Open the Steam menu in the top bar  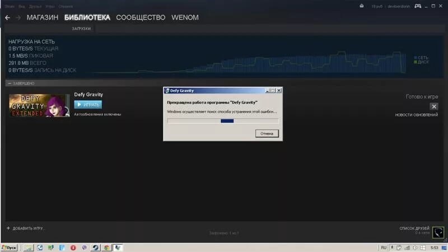(x=10, y=6)
